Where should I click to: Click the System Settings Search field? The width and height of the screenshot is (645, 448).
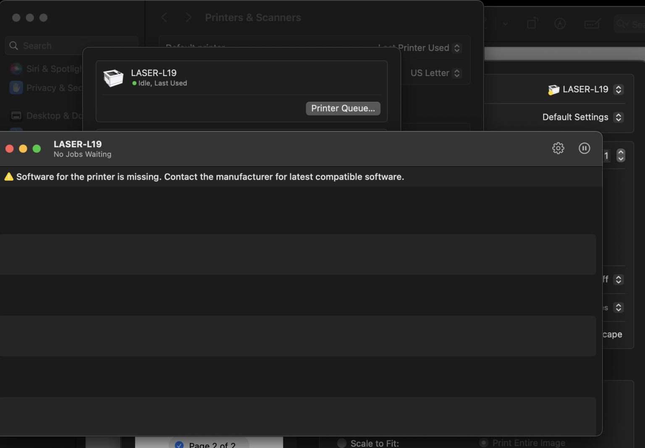(x=71, y=46)
